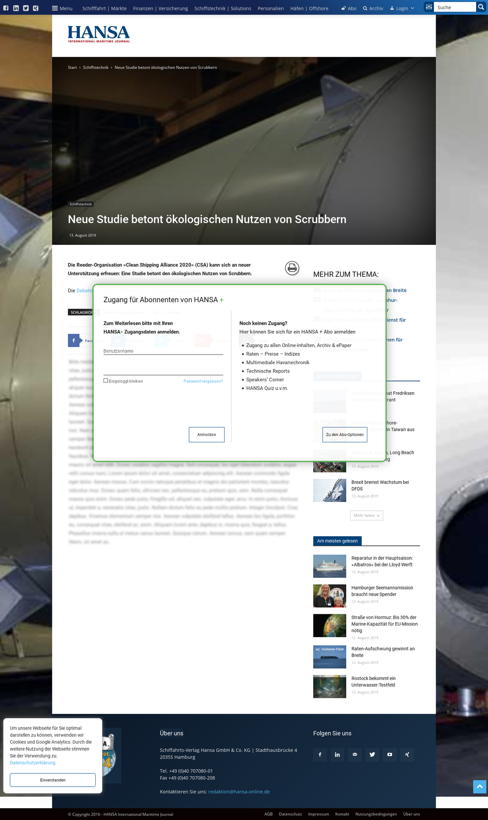
Task: Click the Anmelden button
Action: click(207, 435)
